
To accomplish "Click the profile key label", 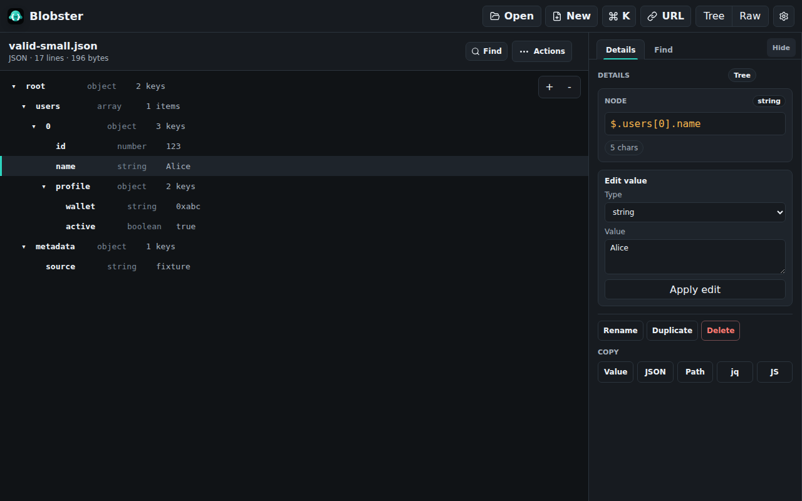I will pyautogui.click(x=73, y=187).
